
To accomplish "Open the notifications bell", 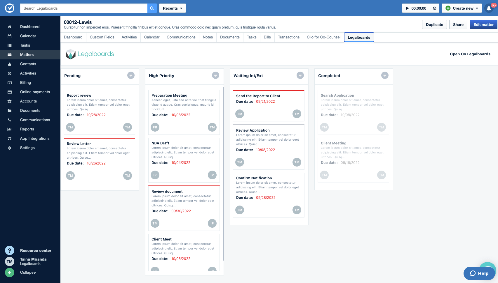I will [489, 8].
